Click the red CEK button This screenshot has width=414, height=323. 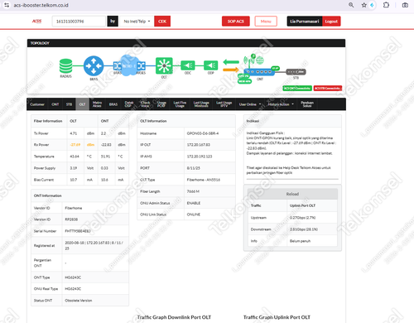(x=162, y=22)
